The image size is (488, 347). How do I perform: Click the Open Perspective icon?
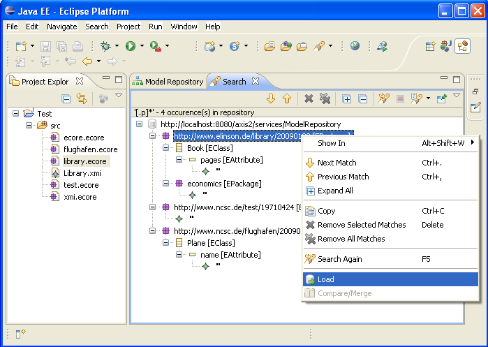tap(430, 46)
